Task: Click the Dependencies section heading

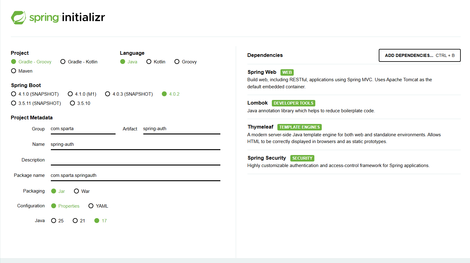Action: point(265,55)
